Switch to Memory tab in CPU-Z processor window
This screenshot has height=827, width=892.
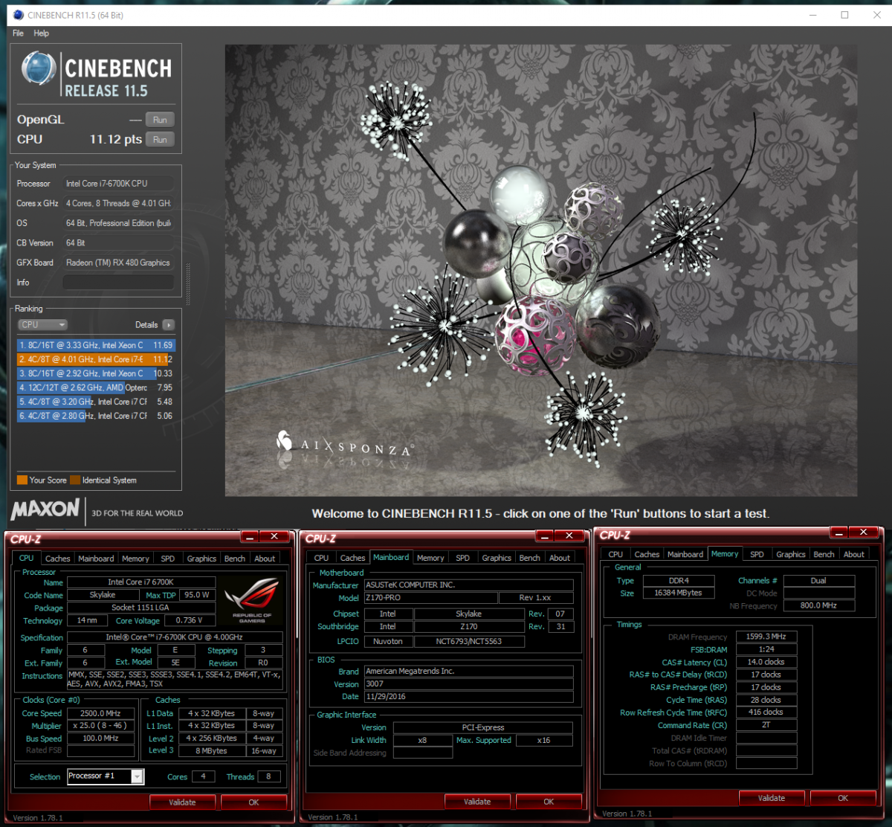pyautogui.click(x=135, y=559)
